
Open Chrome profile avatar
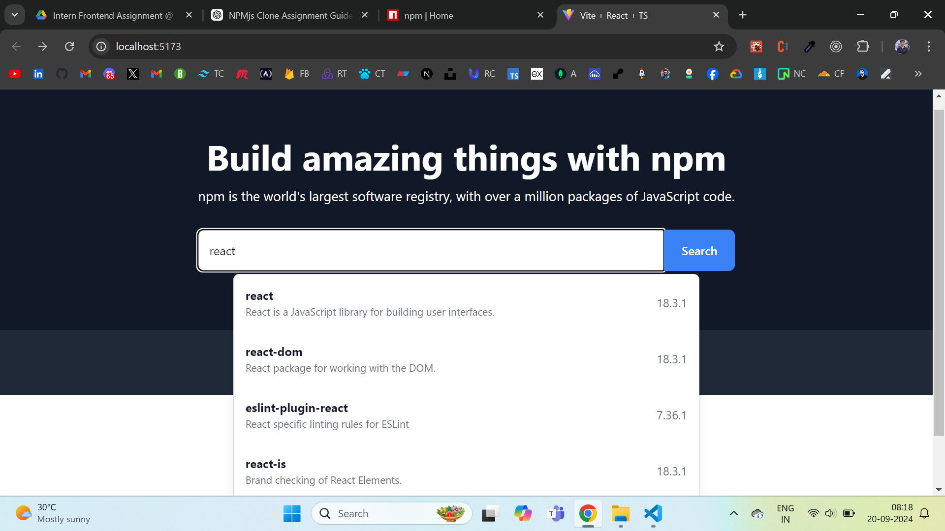point(902,46)
